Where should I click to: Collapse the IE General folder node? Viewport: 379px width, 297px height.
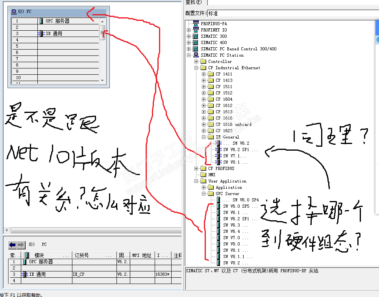(x=204, y=137)
